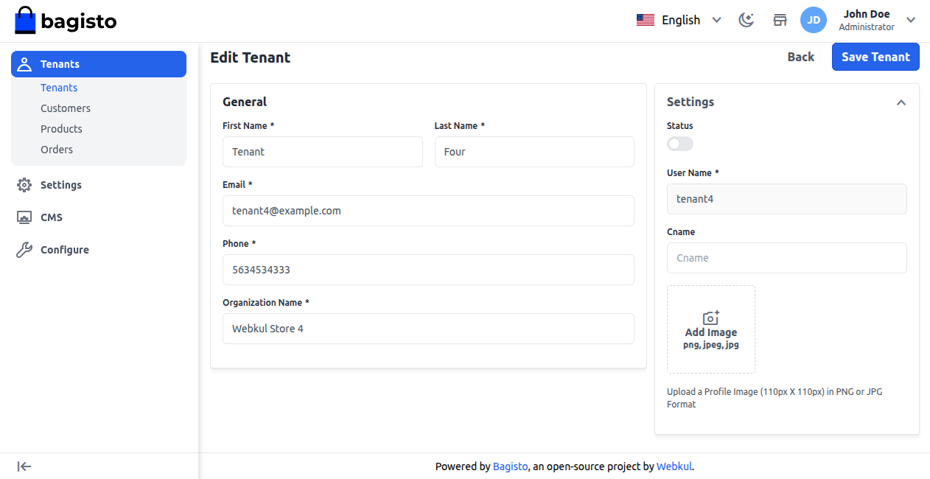Toggle dark mode with the moon icon

[x=746, y=20]
